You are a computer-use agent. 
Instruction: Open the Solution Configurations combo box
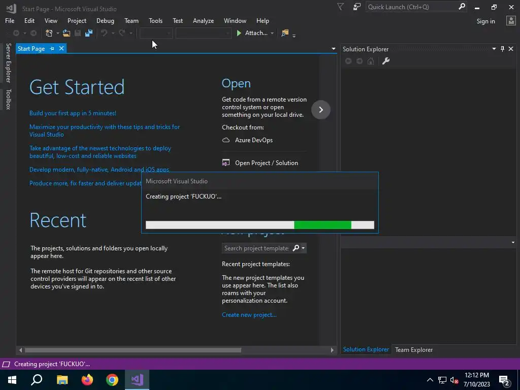point(156,33)
